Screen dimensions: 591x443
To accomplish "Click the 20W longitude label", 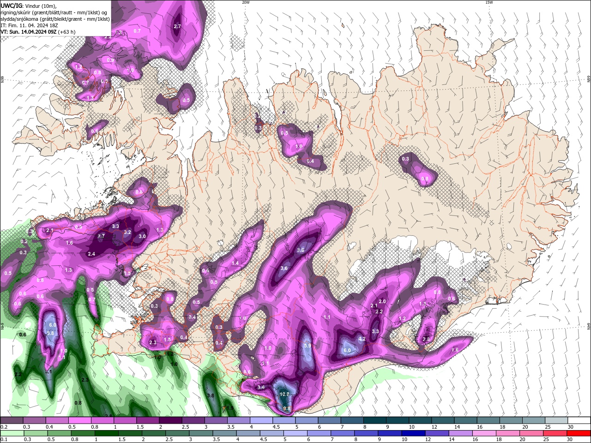I will click(x=246, y=2).
